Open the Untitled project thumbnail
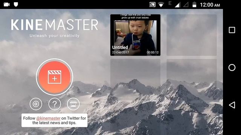241x135 pixels. click(135, 35)
